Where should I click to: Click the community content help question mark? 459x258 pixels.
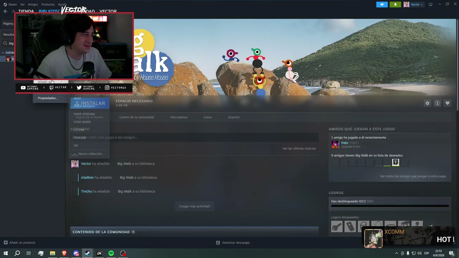pos(133,232)
